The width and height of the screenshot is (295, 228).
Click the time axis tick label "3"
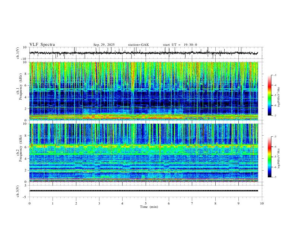click(99, 203)
